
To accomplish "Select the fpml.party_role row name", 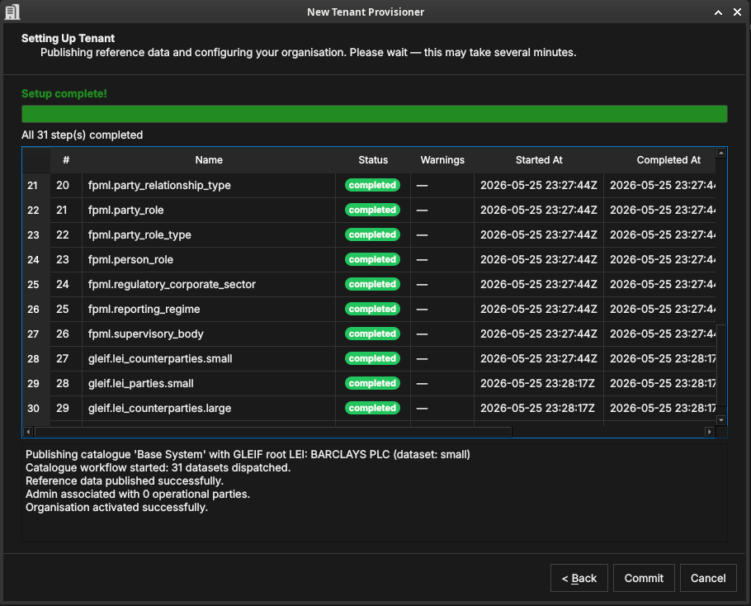I will [126, 211].
